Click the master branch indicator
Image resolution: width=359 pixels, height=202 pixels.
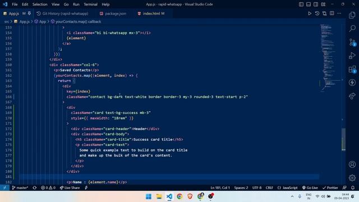pyautogui.click(x=20, y=187)
